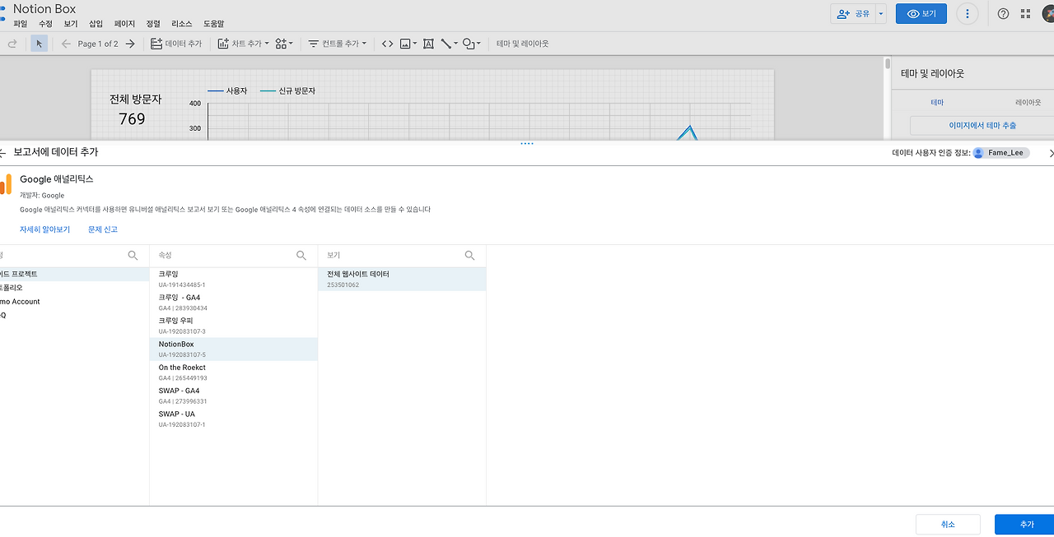Open the 컨트롤 추가 dropdown
Viewport: 1054px width, 537px height.
[x=337, y=44]
